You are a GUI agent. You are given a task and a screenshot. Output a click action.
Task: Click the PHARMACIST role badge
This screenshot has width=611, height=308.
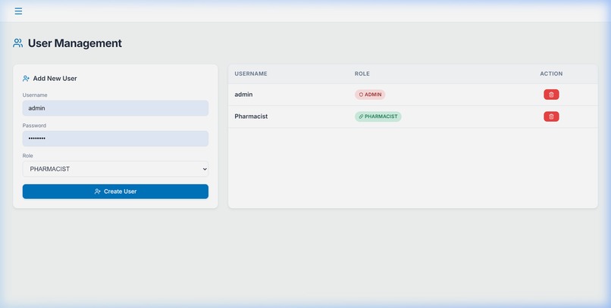pos(378,117)
